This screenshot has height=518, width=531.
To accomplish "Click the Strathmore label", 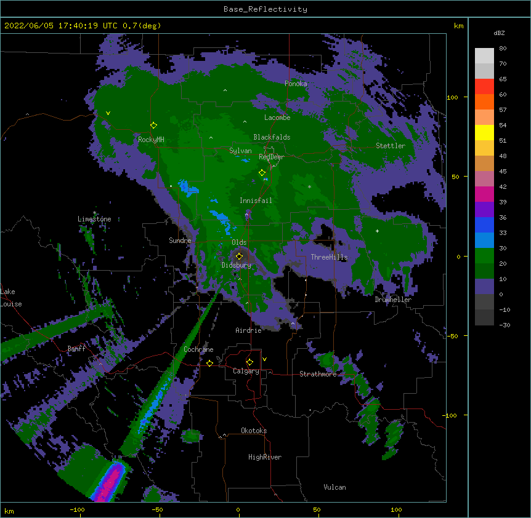I will [x=318, y=374].
